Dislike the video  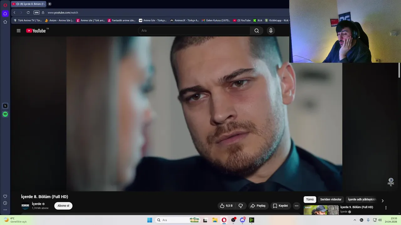pos(241,206)
